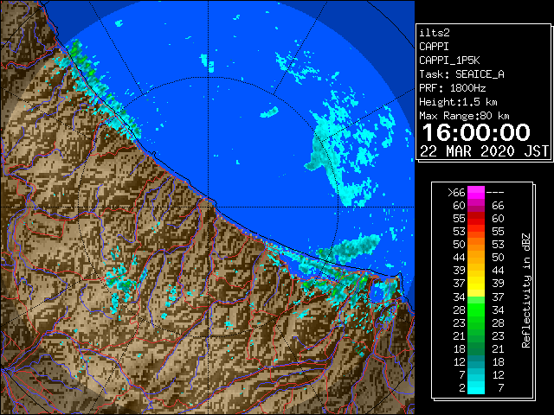Click the "2" legend lower bound value

[x=461, y=388]
